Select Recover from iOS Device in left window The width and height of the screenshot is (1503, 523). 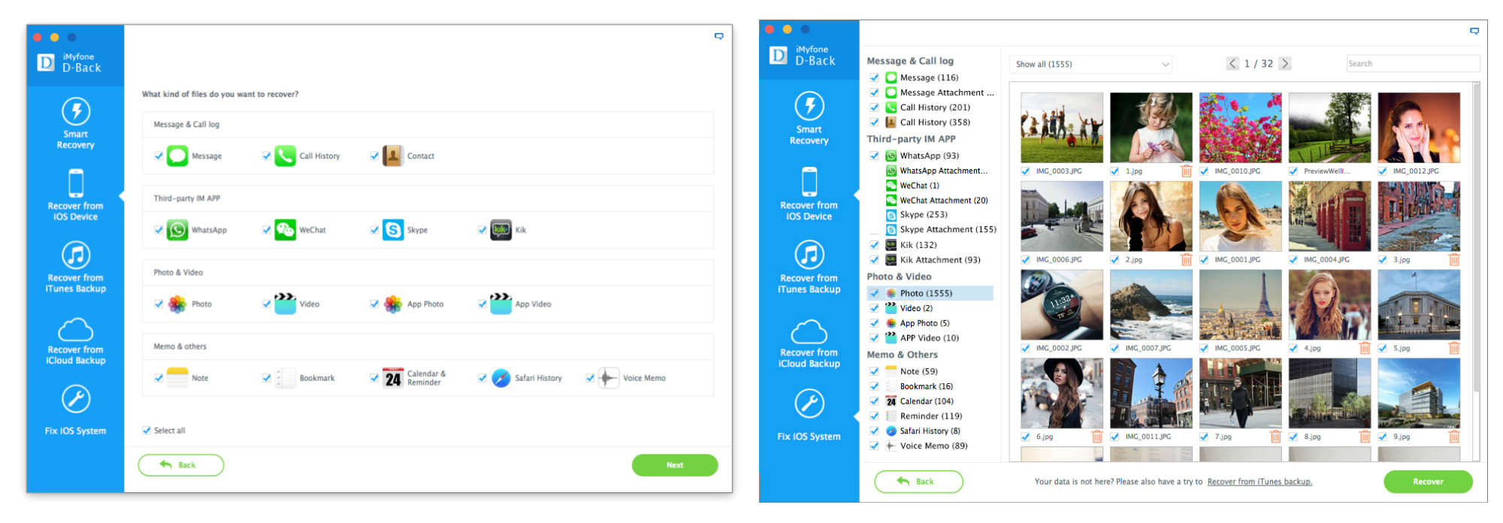point(75,195)
